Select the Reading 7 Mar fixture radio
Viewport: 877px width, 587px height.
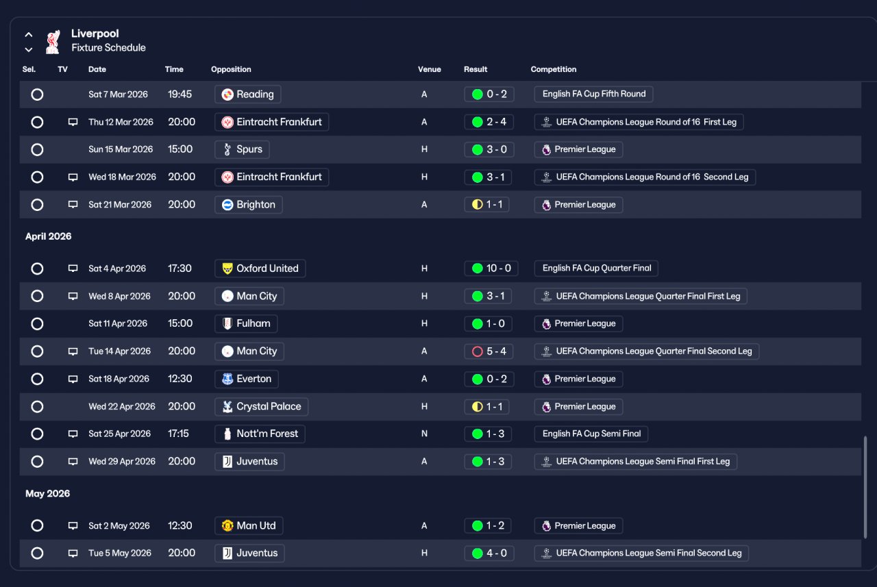click(x=37, y=95)
